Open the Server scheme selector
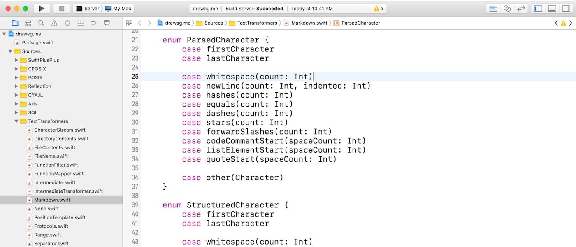Viewport: 576px width, 247px height. click(88, 8)
